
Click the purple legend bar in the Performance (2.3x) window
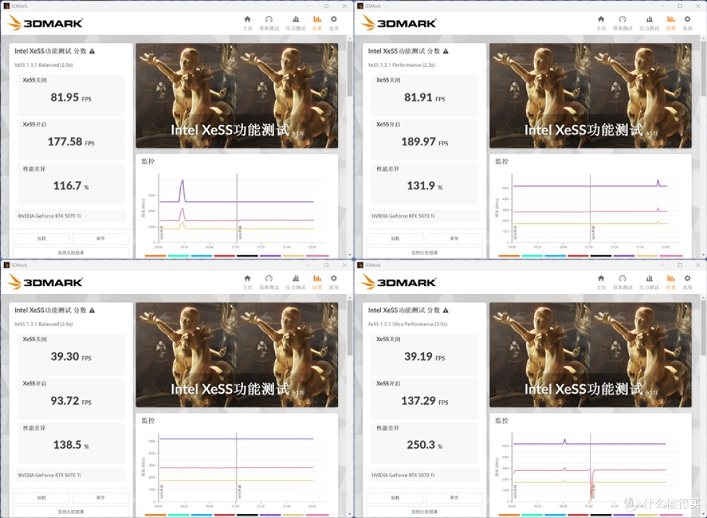[624, 256]
